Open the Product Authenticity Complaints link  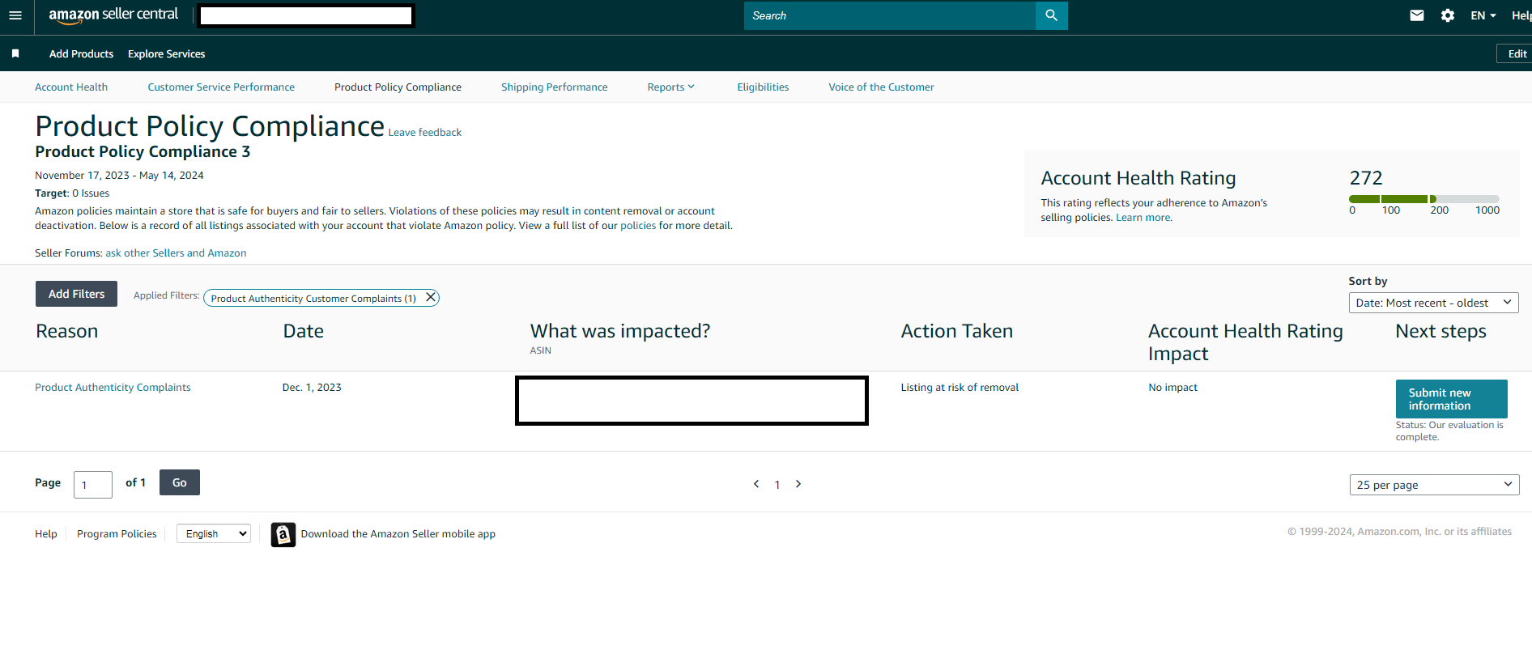click(x=113, y=388)
